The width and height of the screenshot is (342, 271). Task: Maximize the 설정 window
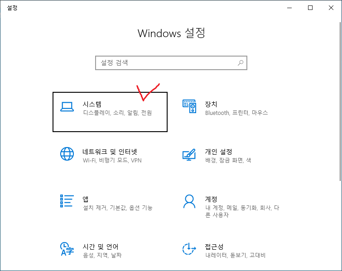pos(310,8)
